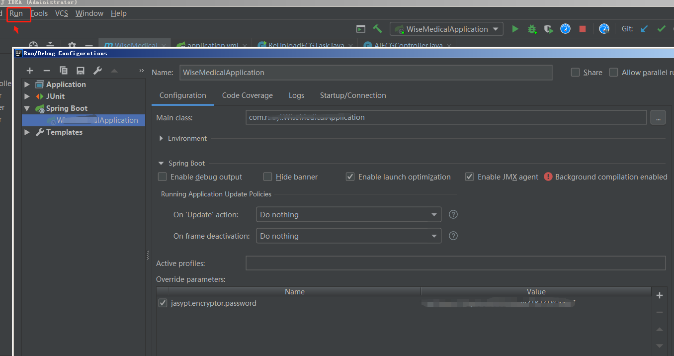This screenshot has height=356, width=674.
Task: Expand the Templates tree node arrow
Action: [27, 132]
